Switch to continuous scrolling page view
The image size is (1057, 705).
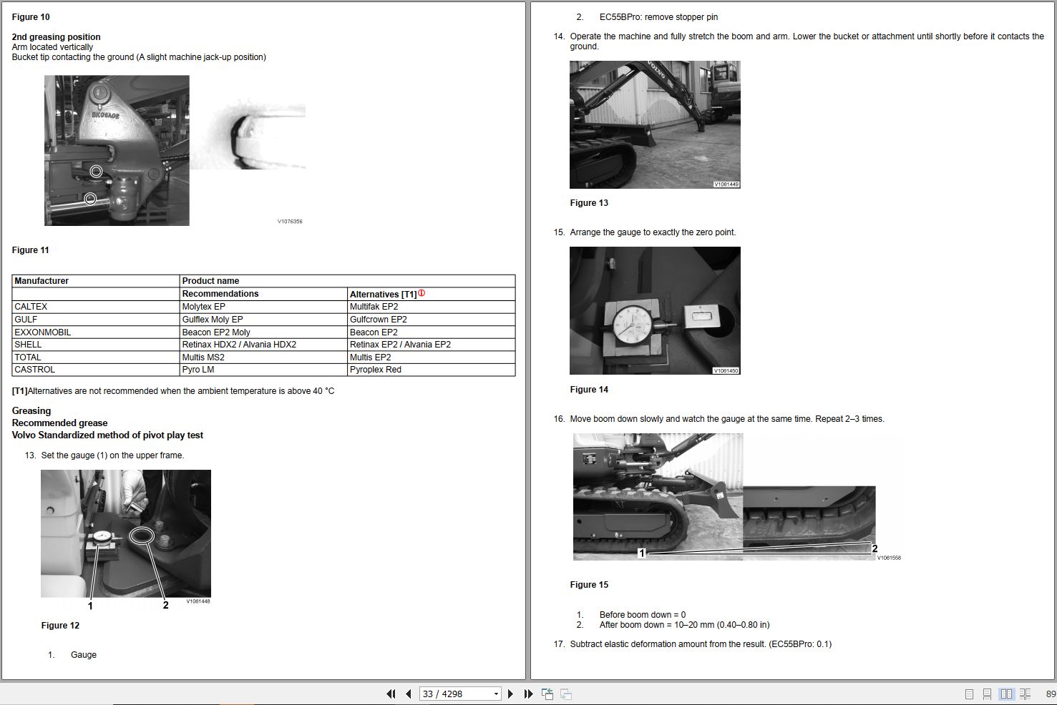[x=987, y=694]
